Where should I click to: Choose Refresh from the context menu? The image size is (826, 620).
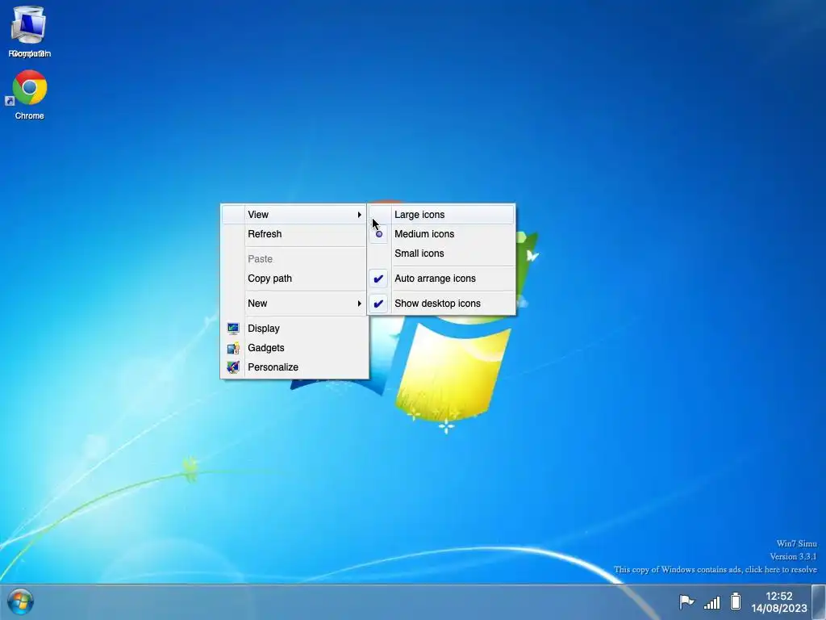tap(294, 234)
